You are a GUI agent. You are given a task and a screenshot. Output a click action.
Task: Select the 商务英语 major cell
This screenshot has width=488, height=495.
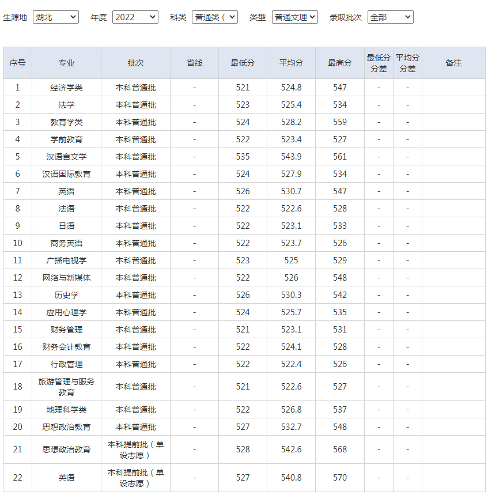coord(66,243)
